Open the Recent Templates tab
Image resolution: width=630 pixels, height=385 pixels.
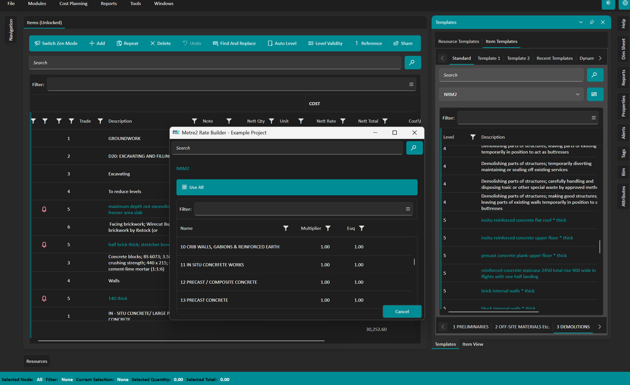click(554, 58)
